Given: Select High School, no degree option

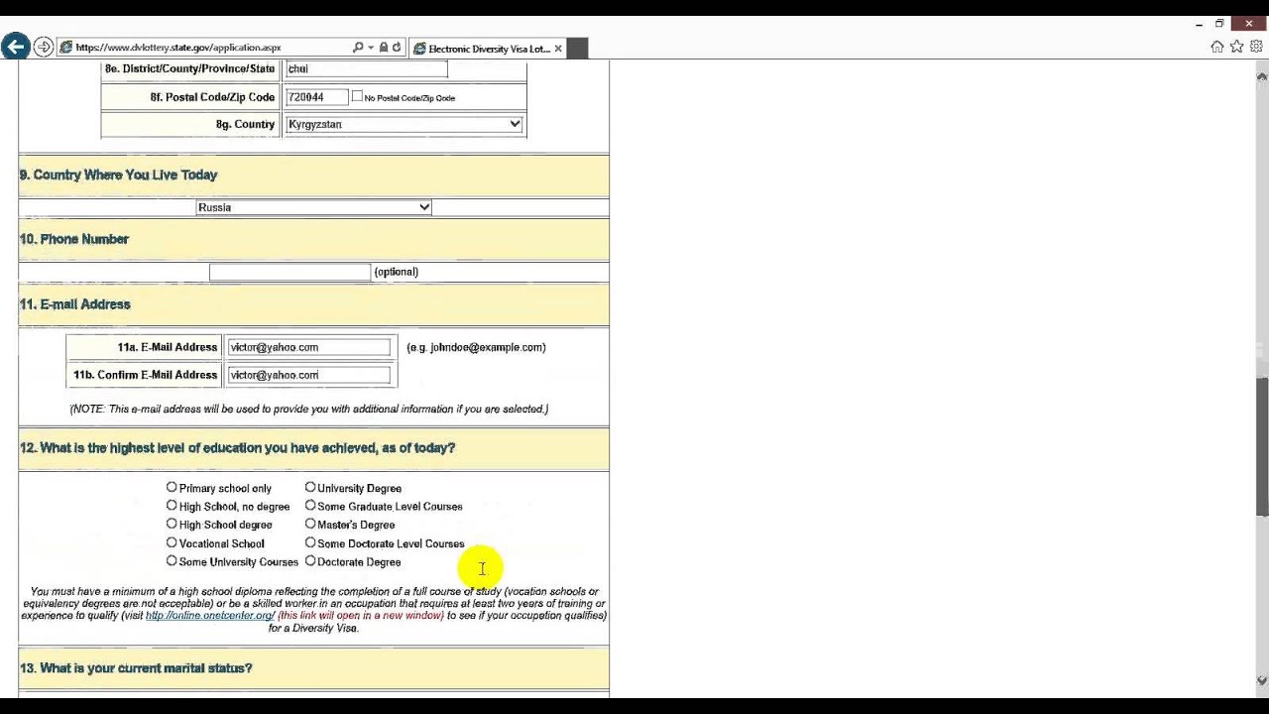Looking at the screenshot, I should tap(172, 506).
